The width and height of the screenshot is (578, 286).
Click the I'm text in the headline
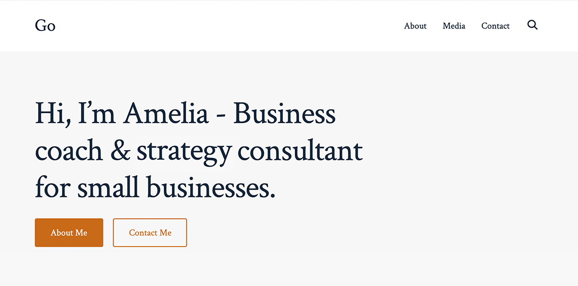(96, 115)
